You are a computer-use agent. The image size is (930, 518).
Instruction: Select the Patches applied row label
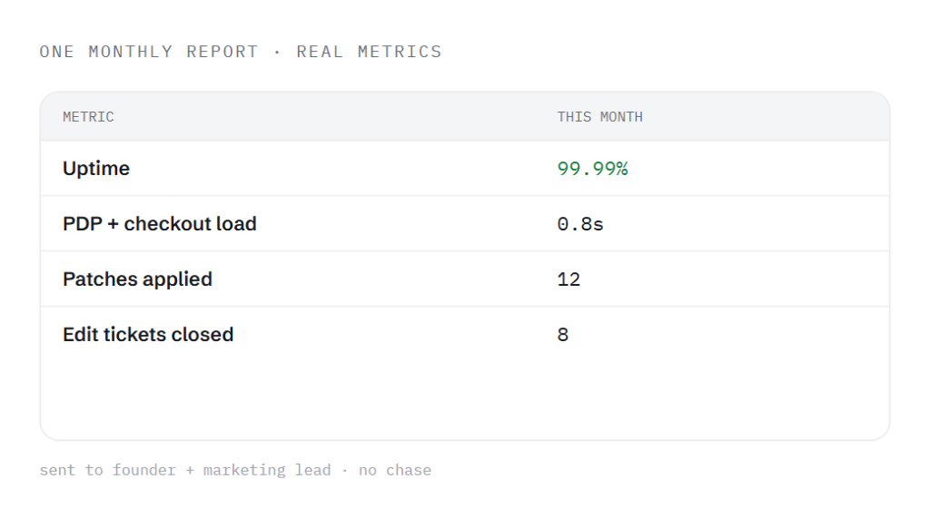[138, 279]
